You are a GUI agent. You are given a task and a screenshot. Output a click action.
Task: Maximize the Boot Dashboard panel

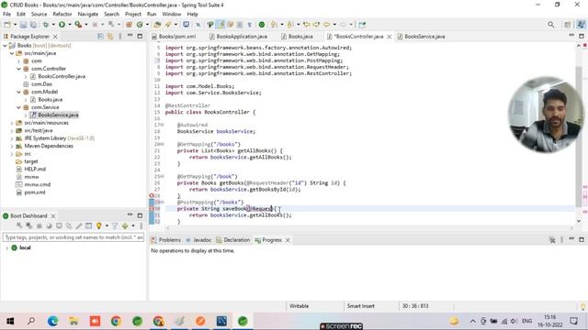point(140,215)
